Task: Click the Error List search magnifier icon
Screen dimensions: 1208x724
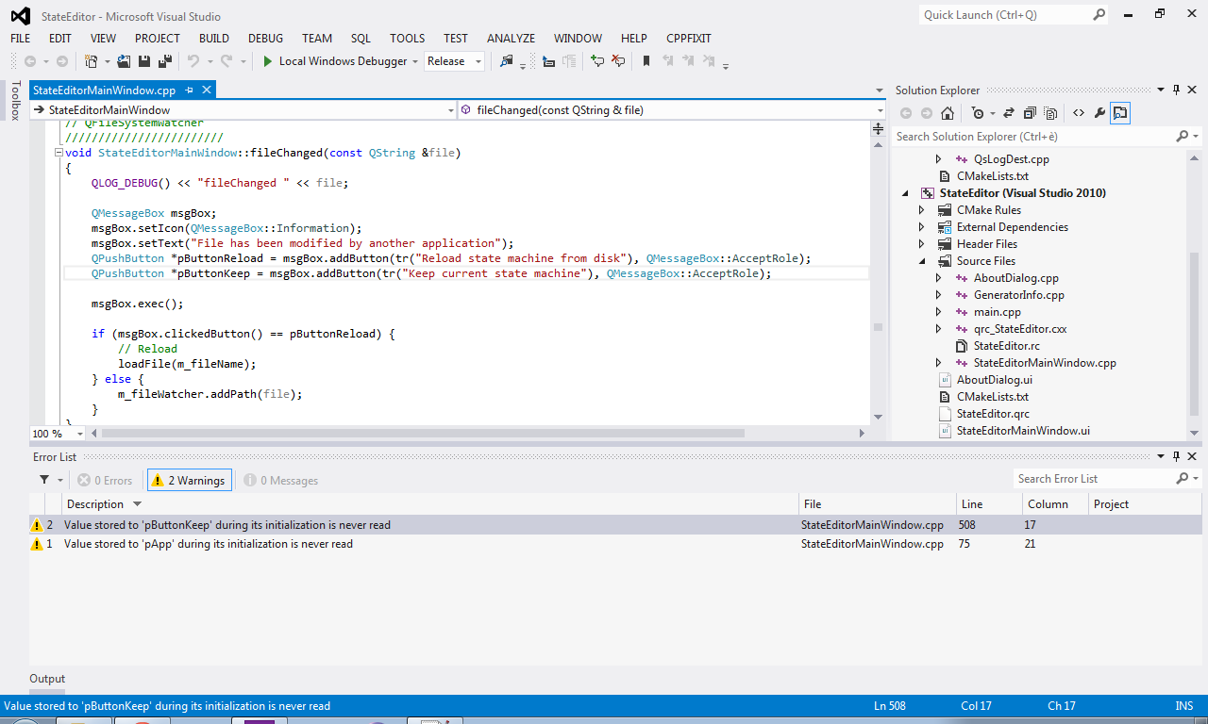Action: pyautogui.click(x=1183, y=479)
